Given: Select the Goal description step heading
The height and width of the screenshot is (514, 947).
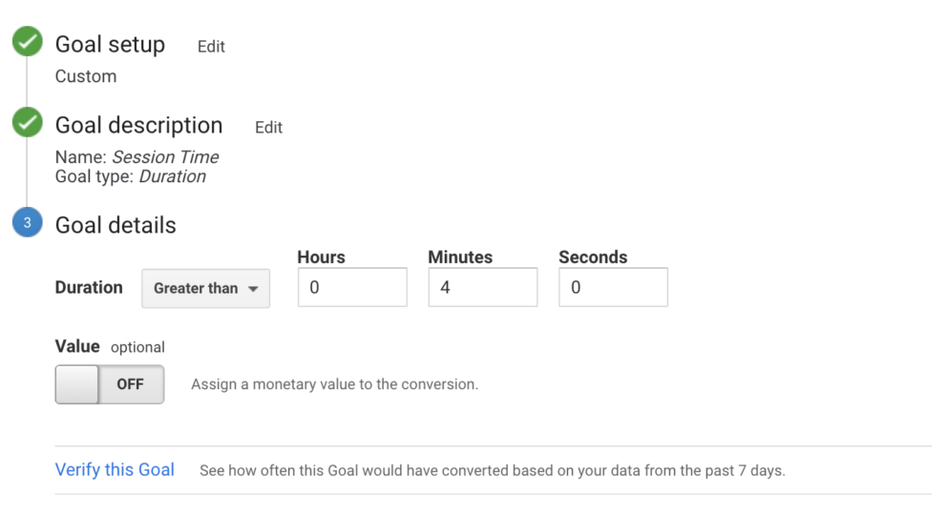Looking at the screenshot, I should click(138, 125).
